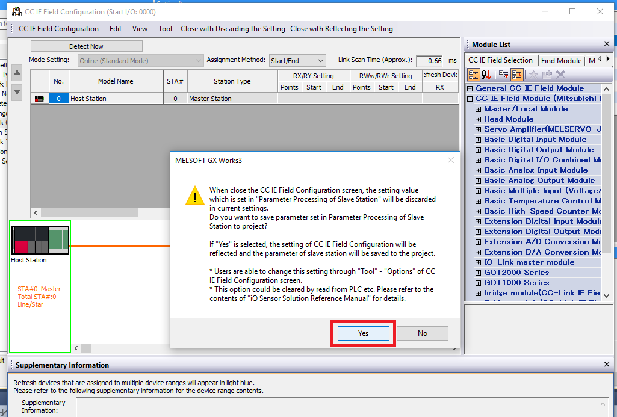Sort modules alphabetically with A-Z icon
This screenshot has width=617, height=417.
click(x=487, y=75)
